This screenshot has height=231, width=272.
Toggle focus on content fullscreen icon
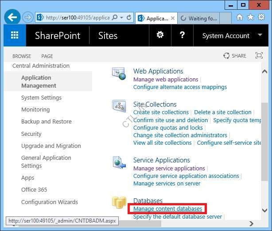(x=259, y=55)
